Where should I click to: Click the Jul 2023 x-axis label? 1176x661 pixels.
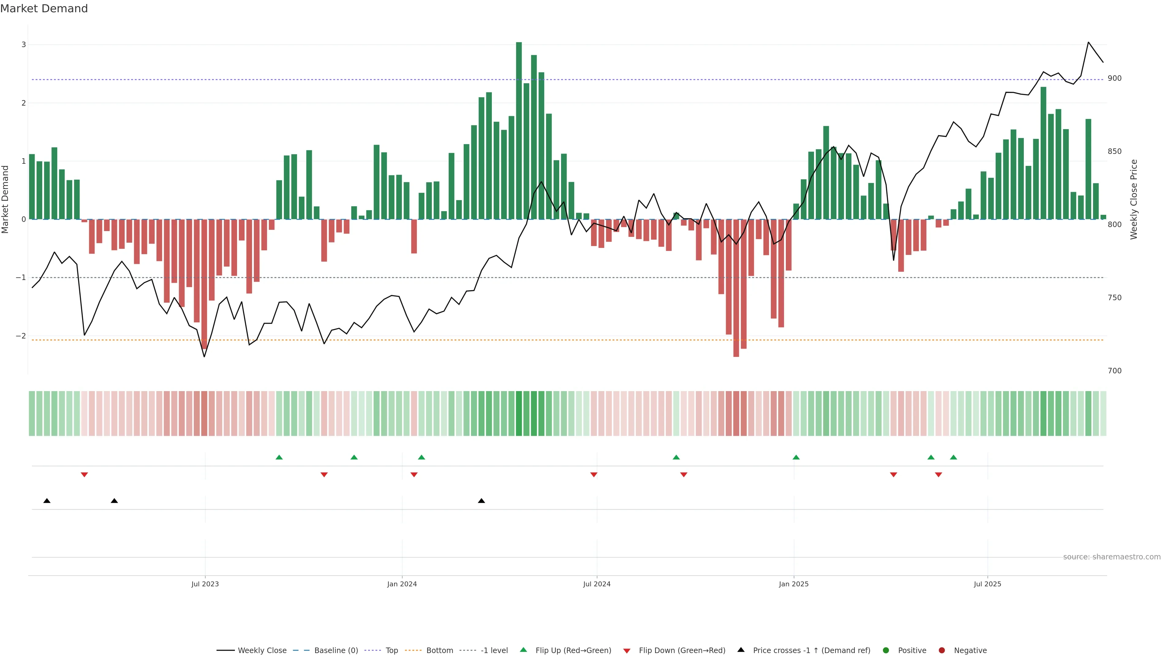205,584
